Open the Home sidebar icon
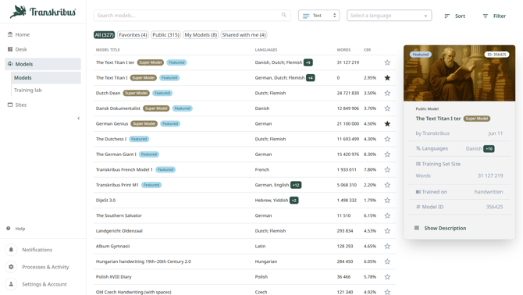 coord(10,34)
